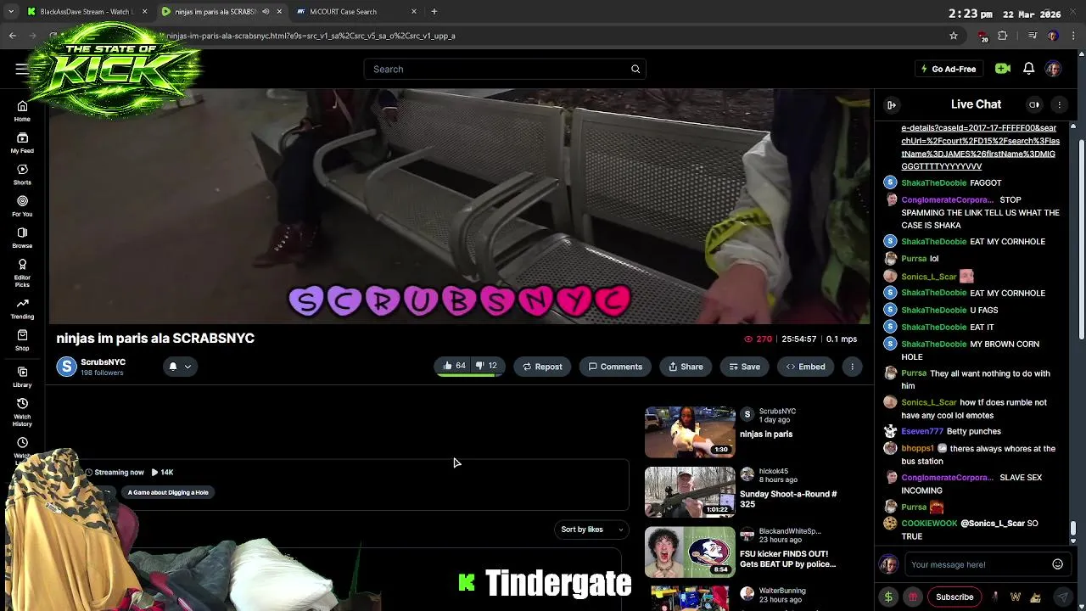
Task: Click the green upload video camera icon
Action: click(x=1003, y=69)
